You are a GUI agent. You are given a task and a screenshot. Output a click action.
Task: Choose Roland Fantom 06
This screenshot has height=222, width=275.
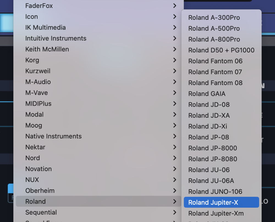click(221, 61)
